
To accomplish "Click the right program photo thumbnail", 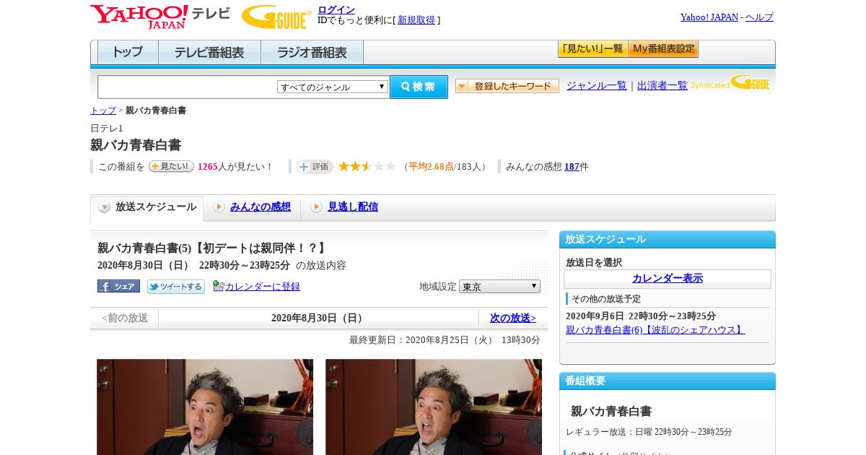I will click(434, 407).
